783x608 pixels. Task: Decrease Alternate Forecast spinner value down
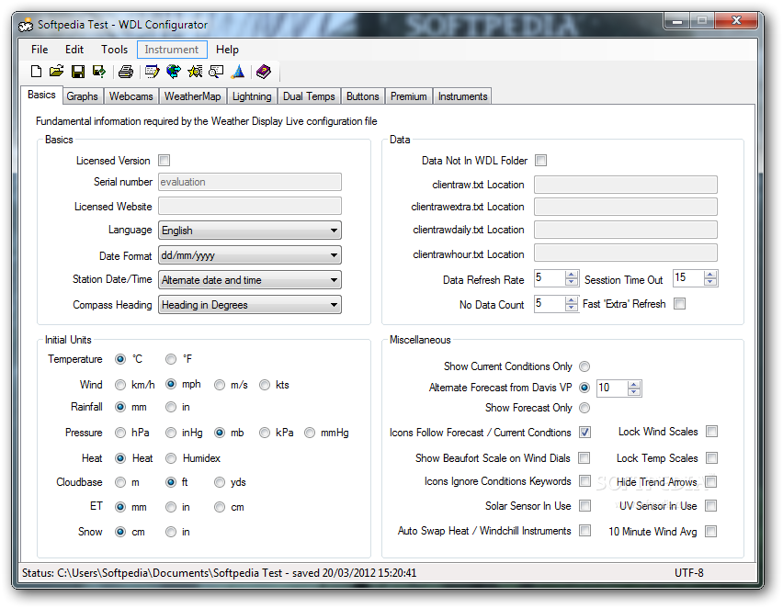pos(634,392)
